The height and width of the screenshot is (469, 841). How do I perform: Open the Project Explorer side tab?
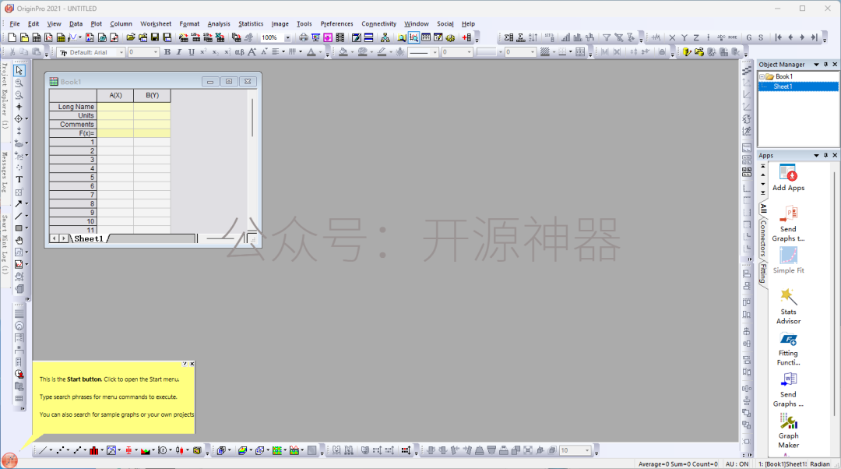point(5,96)
